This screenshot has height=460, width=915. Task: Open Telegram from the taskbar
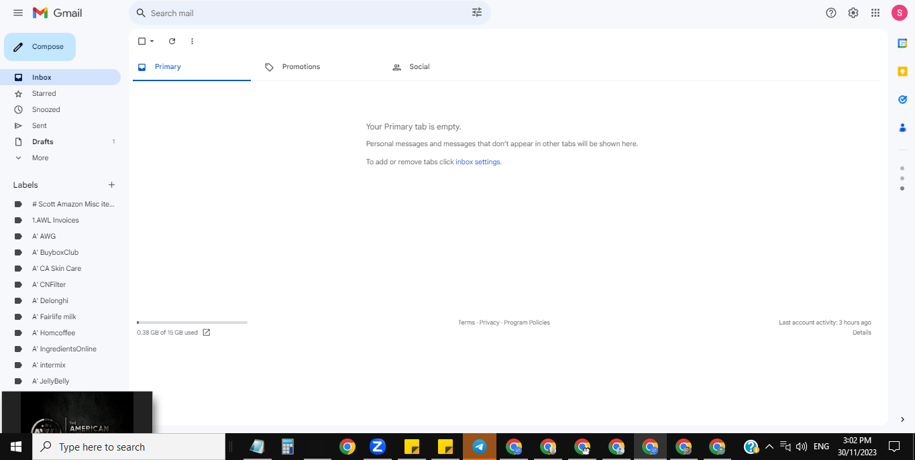(x=479, y=447)
